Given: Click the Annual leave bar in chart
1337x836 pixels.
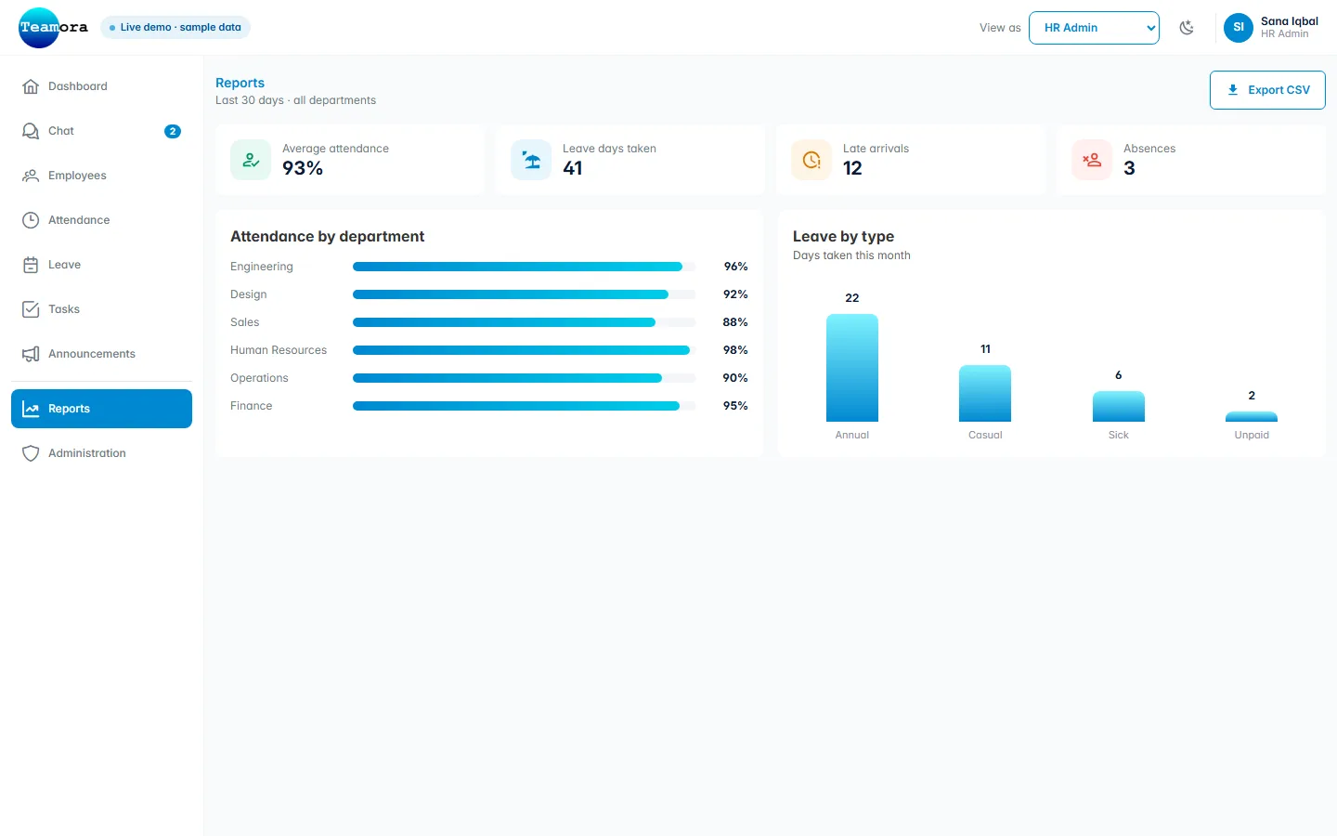Looking at the screenshot, I should (x=852, y=368).
